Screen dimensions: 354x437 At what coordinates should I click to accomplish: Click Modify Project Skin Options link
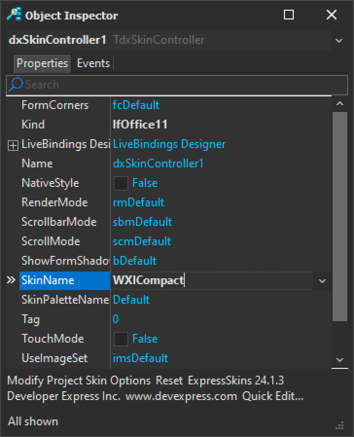pyautogui.click(x=79, y=380)
